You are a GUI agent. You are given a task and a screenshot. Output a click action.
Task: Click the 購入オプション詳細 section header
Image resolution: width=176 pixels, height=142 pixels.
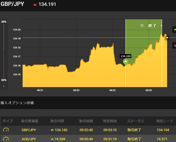click(17, 103)
